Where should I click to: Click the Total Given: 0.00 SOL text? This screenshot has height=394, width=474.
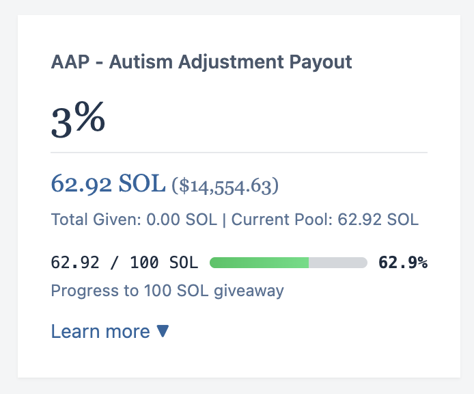tap(134, 220)
